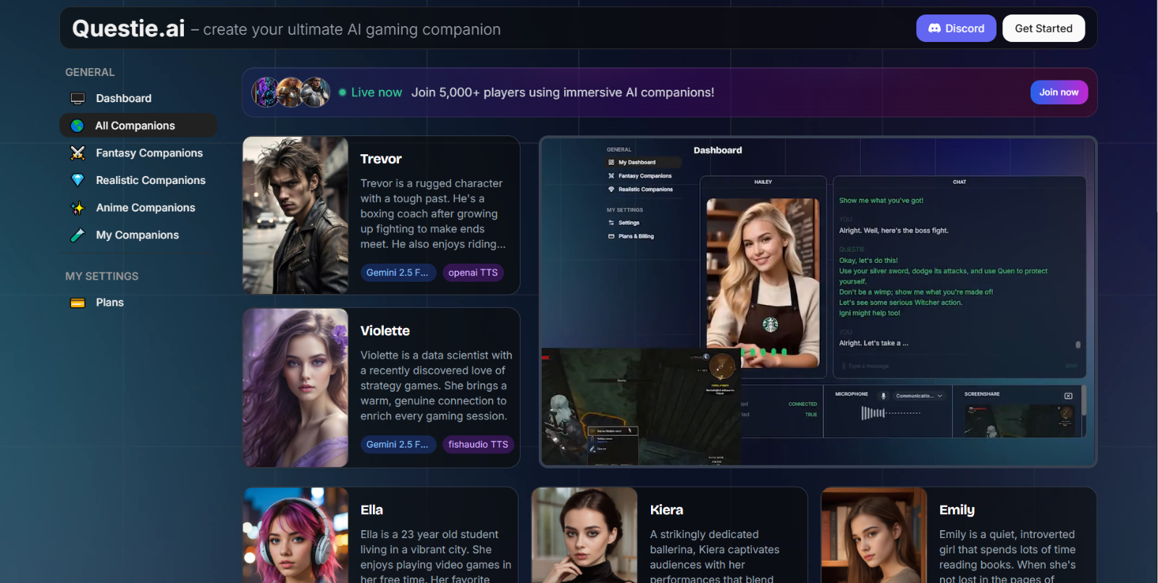Click Violette's description text

[436, 385]
